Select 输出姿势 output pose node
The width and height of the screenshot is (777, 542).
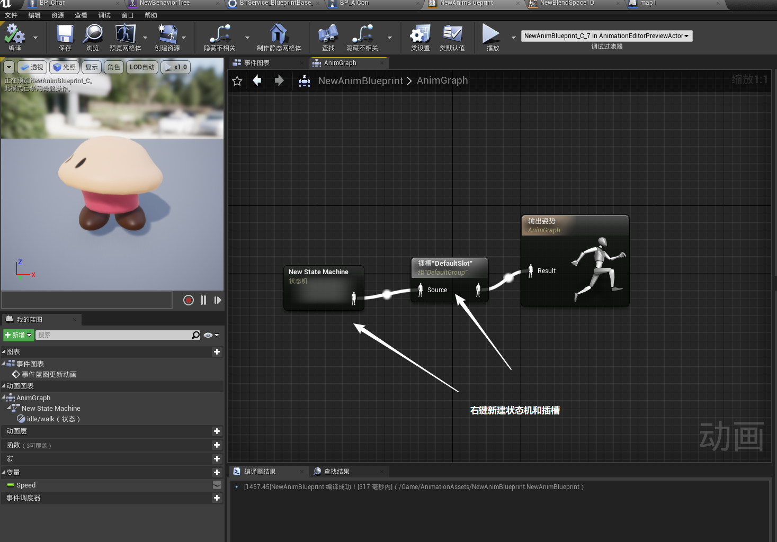point(575,260)
